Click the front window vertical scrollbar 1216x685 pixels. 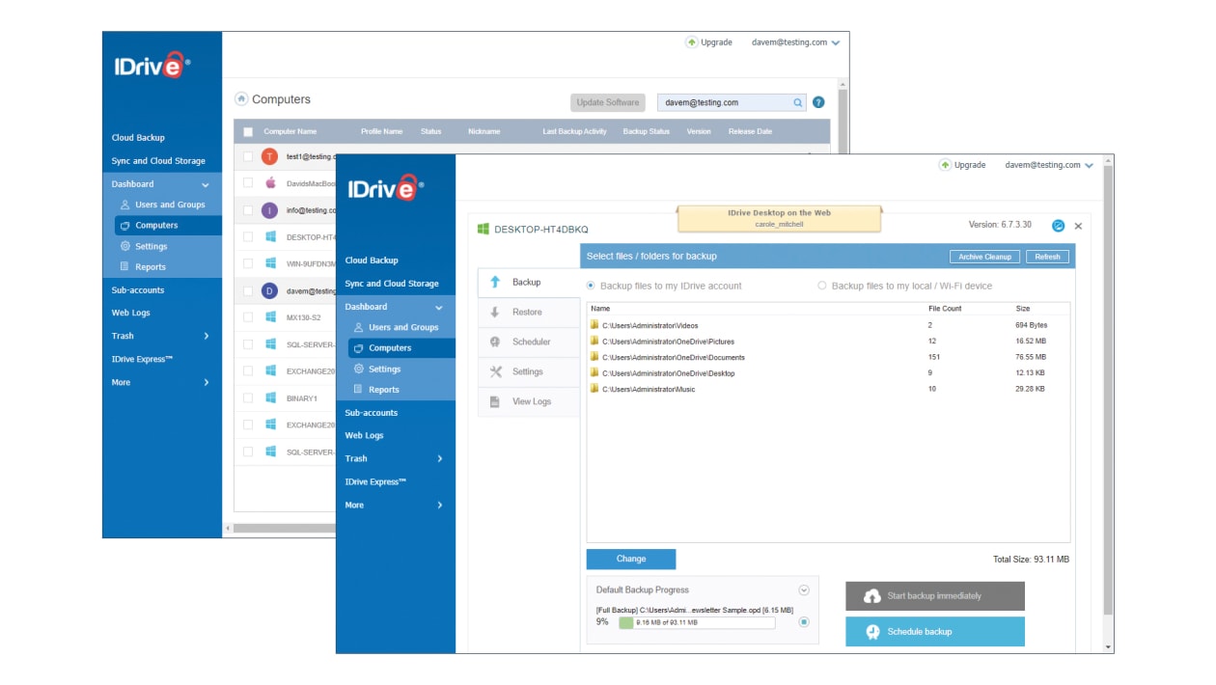[1108, 391]
